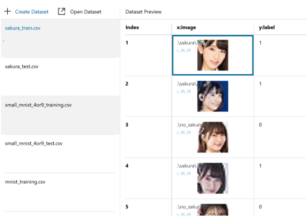This screenshot has height=222, width=306.
Task: Select the mnist_training.csv dataset
Action: click(25, 182)
